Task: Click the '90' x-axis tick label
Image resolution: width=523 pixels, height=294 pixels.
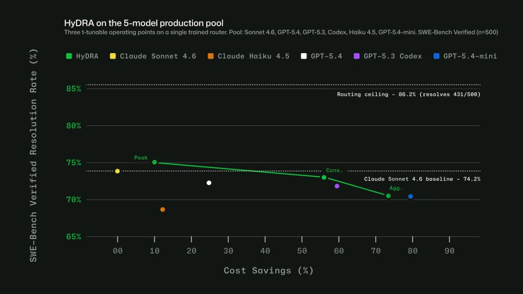Action: [x=449, y=251]
